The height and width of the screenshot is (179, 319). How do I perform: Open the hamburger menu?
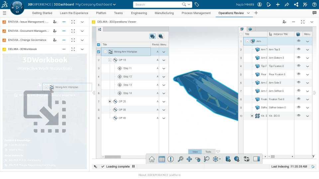[4, 13]
